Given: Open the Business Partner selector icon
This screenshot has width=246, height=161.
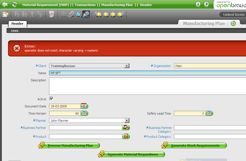Looking at the screenshot, I should (126, 128).
